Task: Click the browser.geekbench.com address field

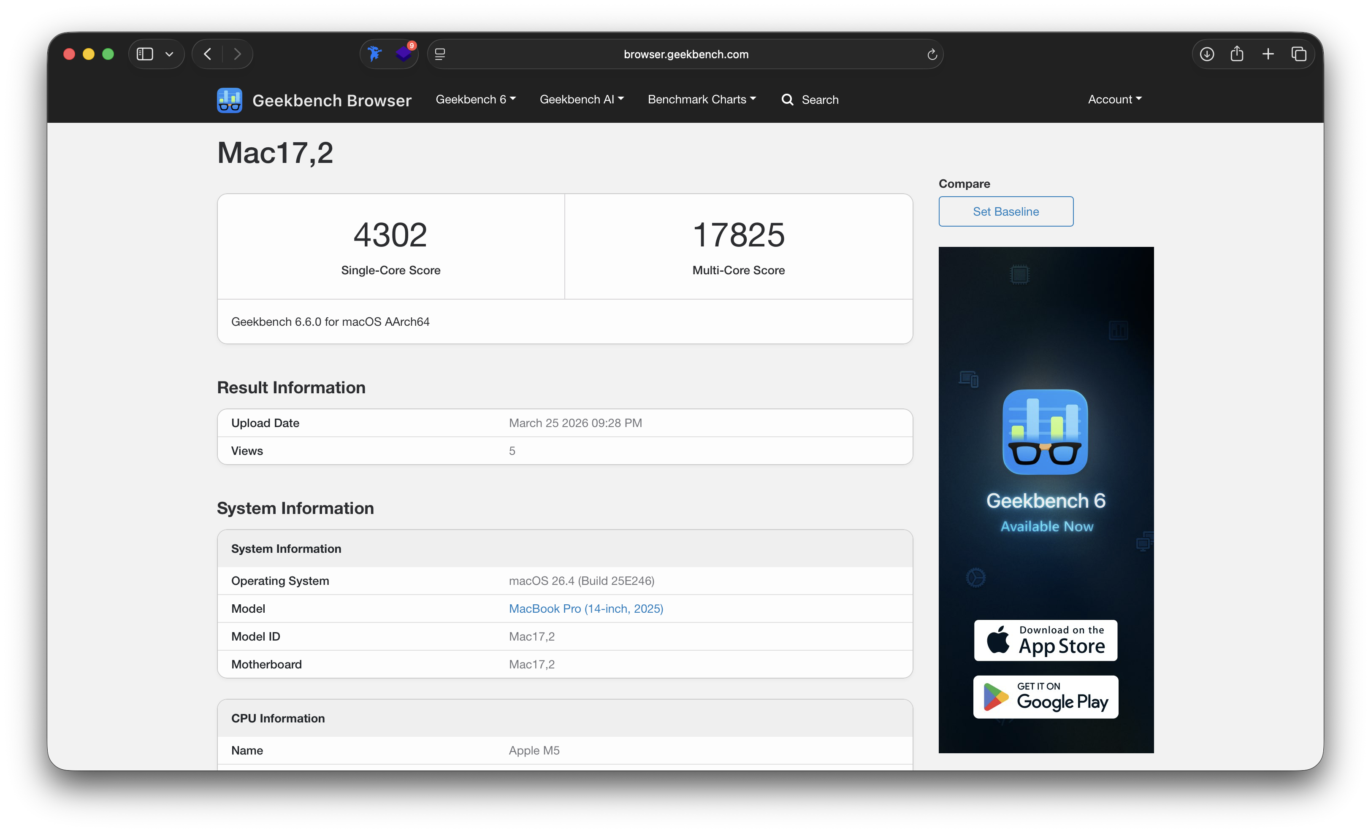Action: click(685, 54)
